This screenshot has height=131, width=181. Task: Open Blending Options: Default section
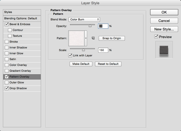pyautogui.click(x=22, y=19)
